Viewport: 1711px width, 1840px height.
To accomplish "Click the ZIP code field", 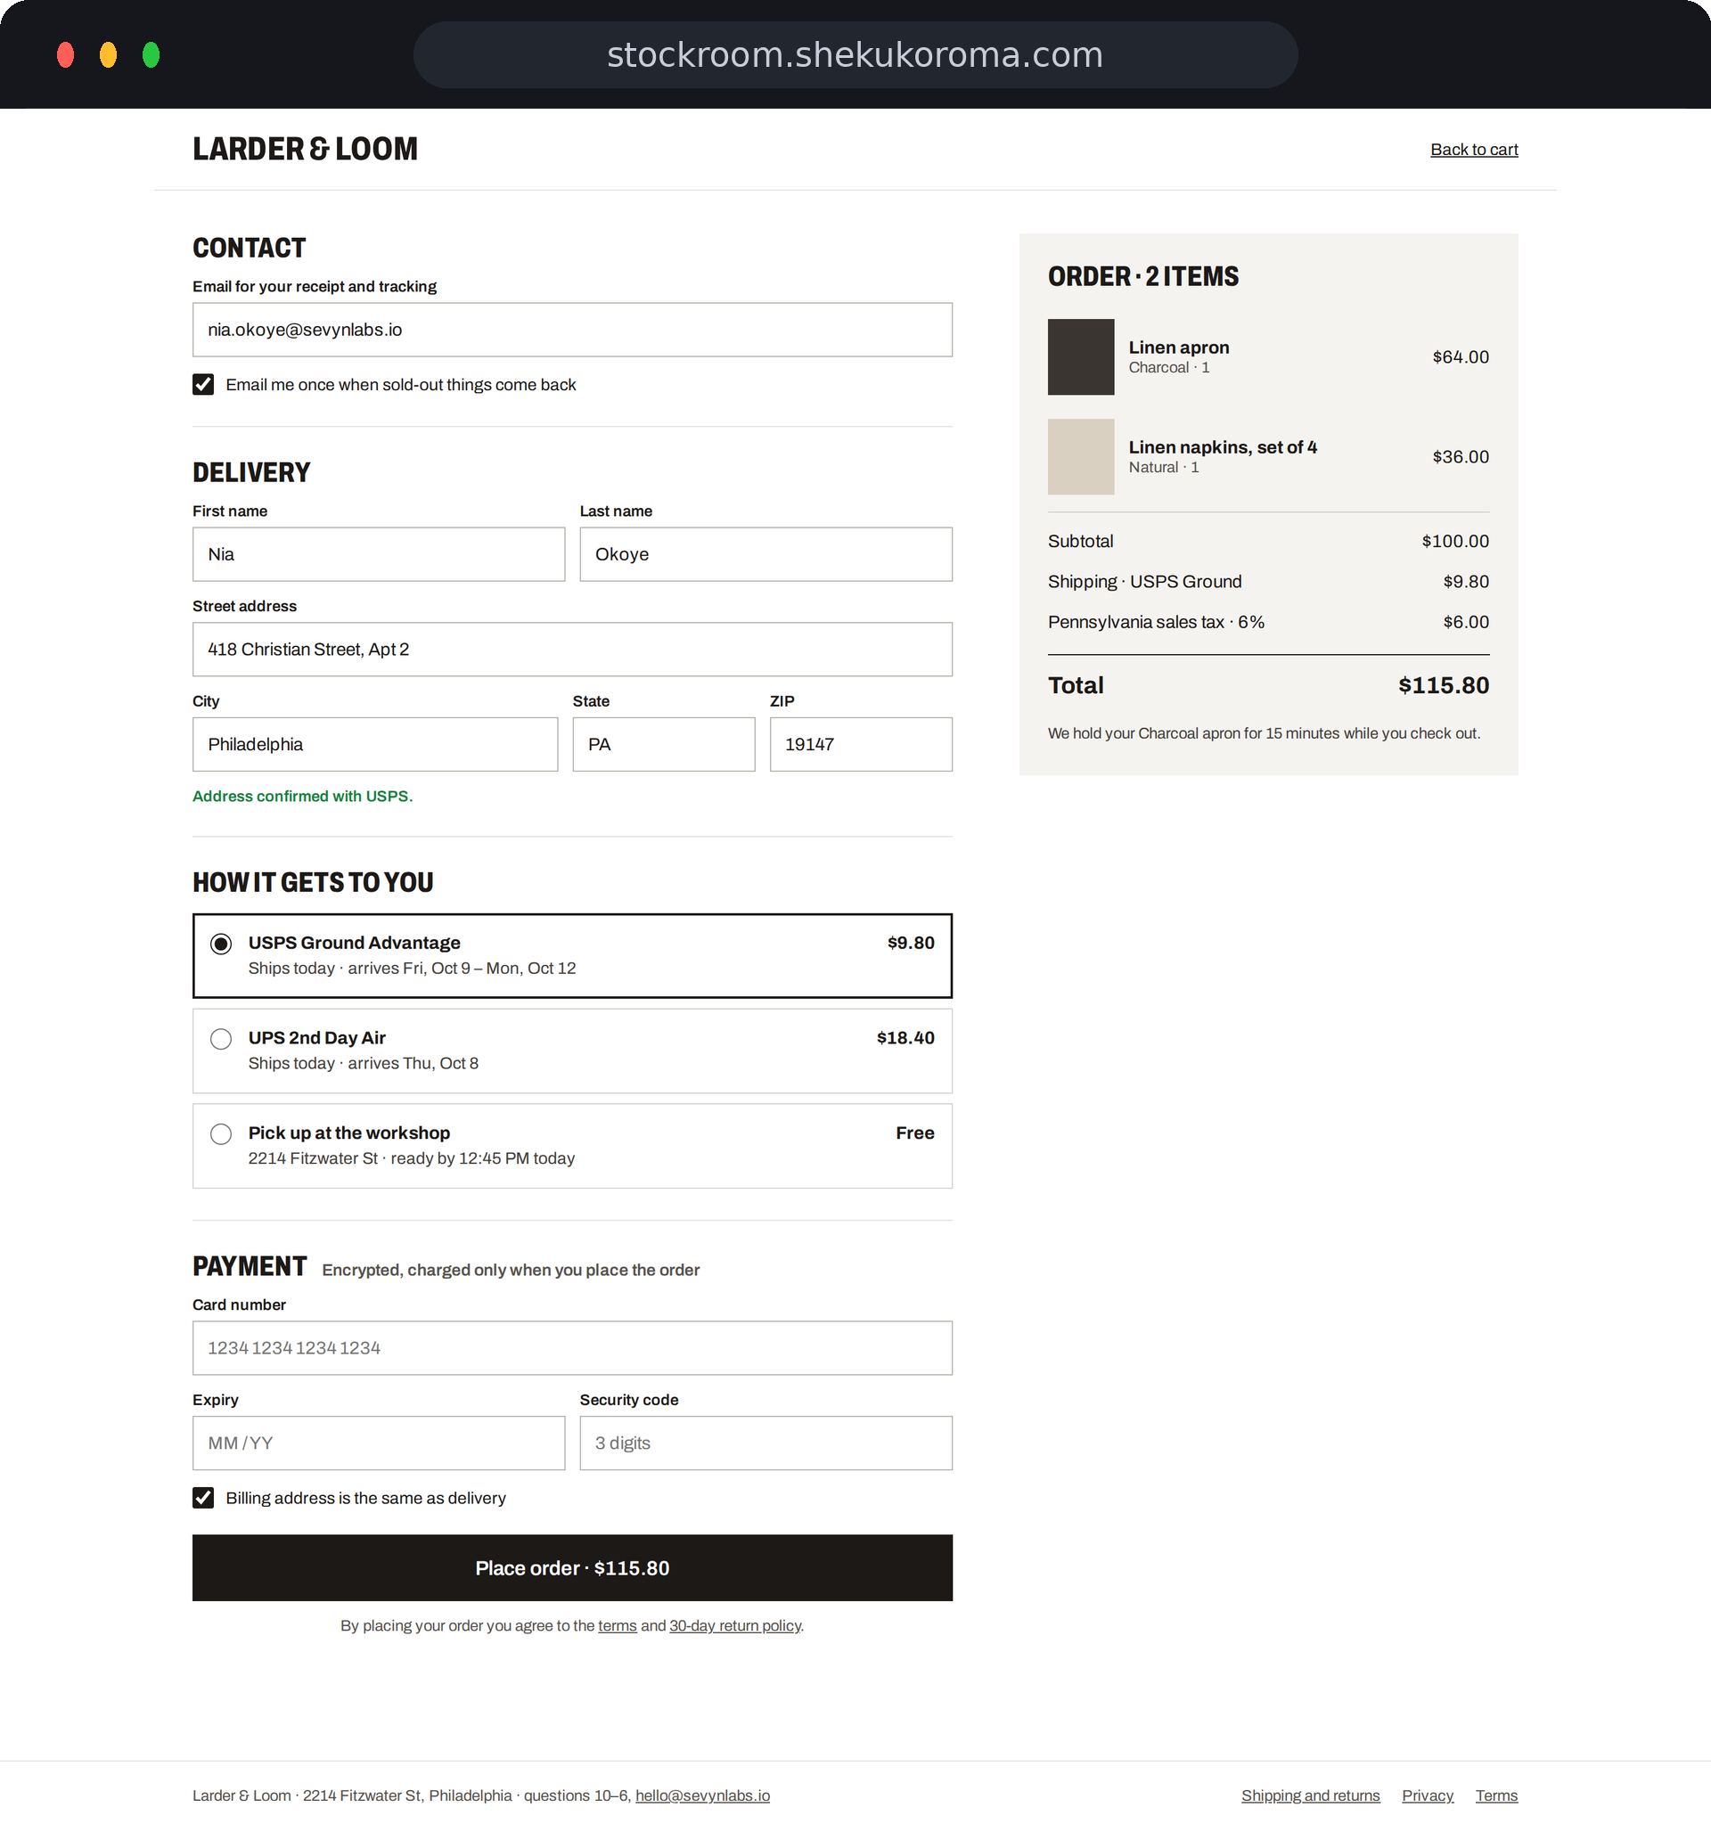I will (x=861, y=744).
